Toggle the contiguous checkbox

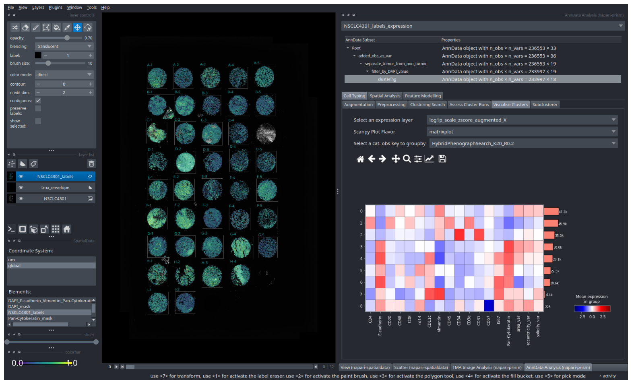pyautogui.click(x=38, y=101)
